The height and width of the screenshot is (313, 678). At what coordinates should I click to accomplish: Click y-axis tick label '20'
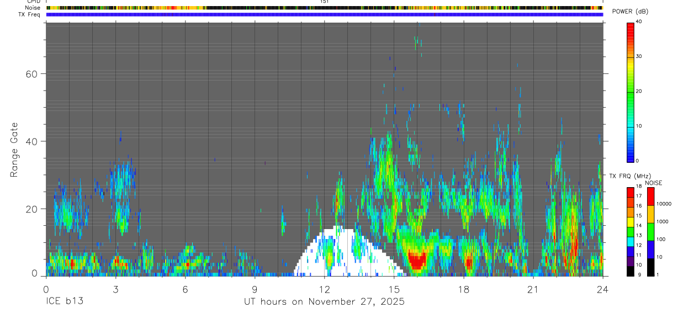31,209
